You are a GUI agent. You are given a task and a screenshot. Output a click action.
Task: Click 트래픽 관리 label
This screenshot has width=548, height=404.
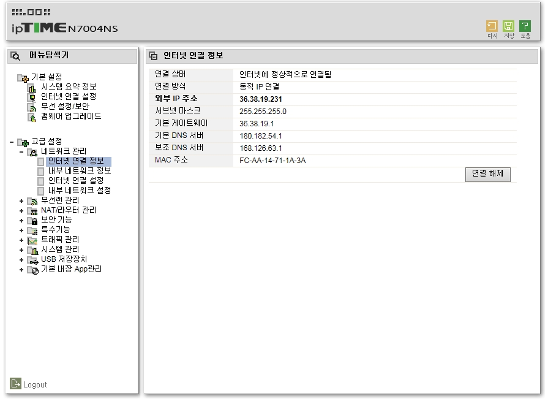60,239
